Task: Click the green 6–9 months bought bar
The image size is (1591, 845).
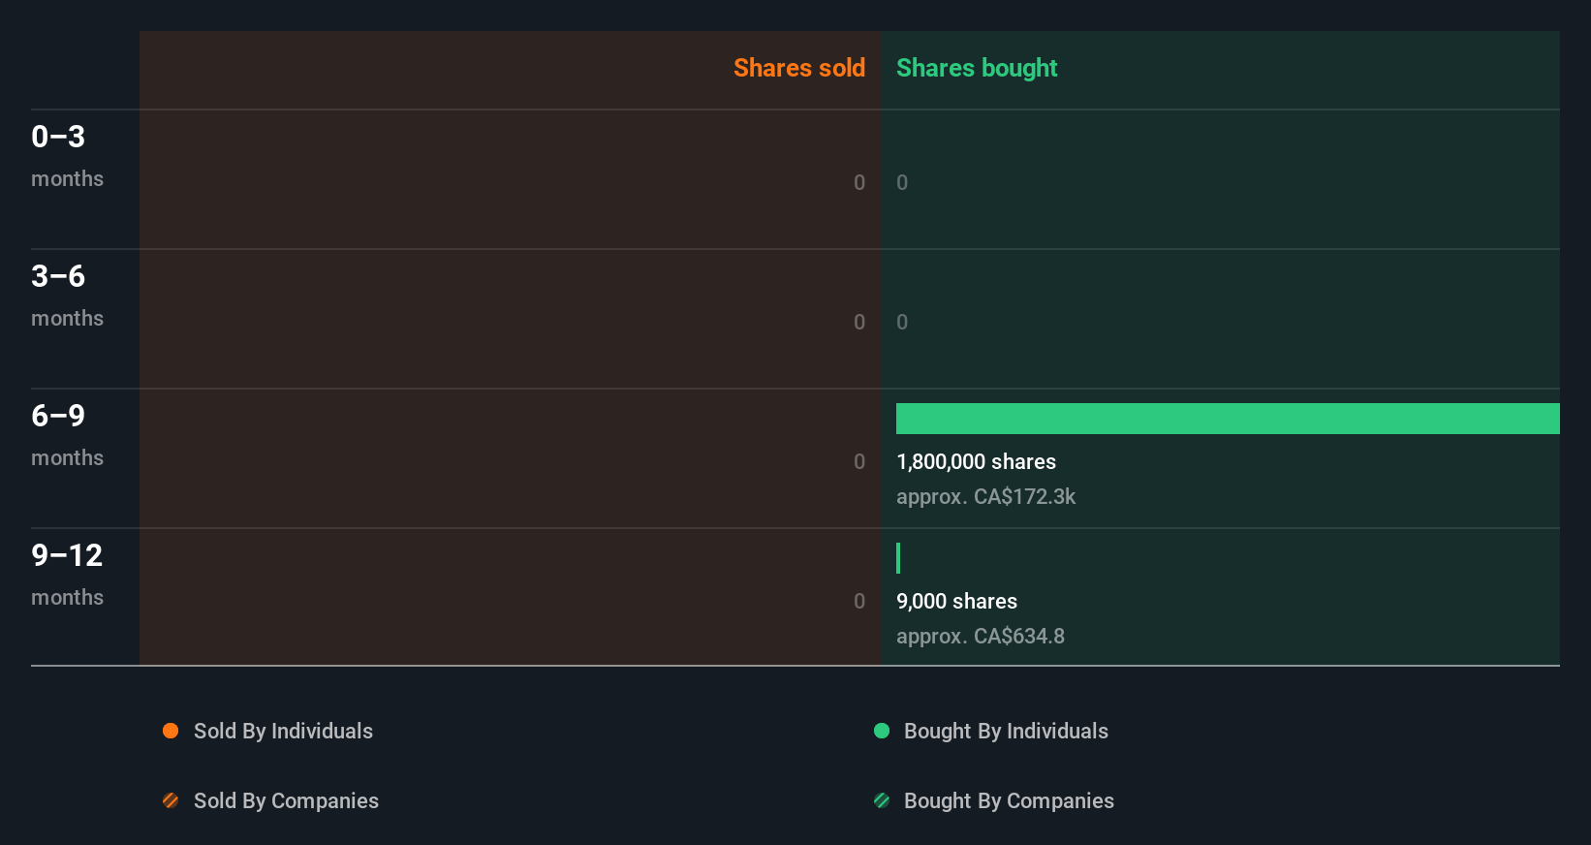Action: (1228, 419)
